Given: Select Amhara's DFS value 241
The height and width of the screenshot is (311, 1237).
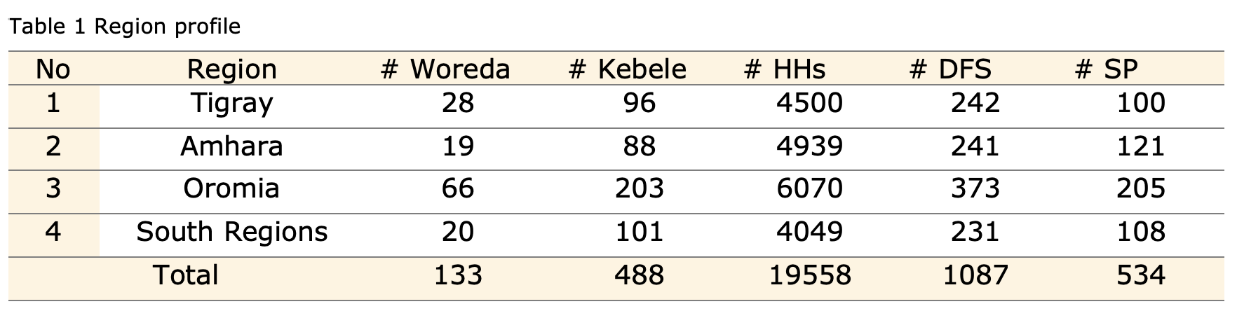Looking at the screenshot, I should (975, 146).
